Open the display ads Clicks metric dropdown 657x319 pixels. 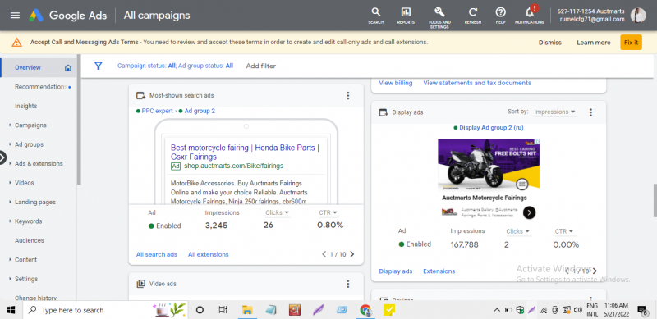tap(518, 231)
